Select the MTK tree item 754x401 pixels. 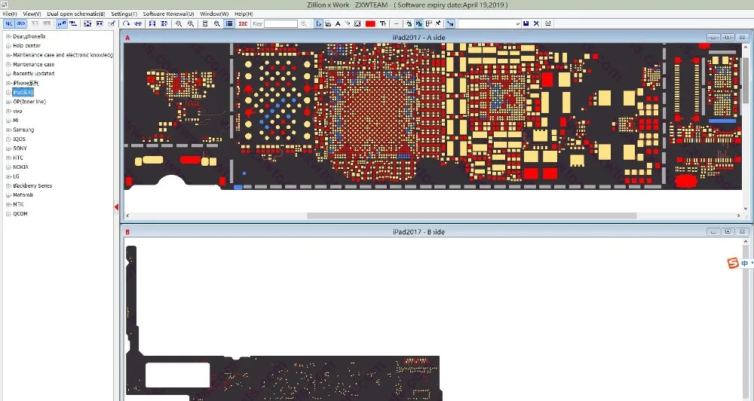(18, 204)
